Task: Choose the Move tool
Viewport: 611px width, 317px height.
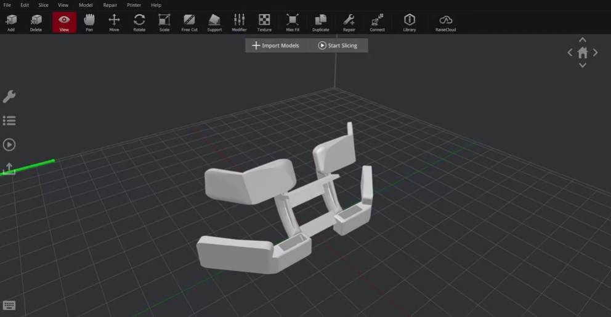Action: pyautogui.click(x=114, y=23)
